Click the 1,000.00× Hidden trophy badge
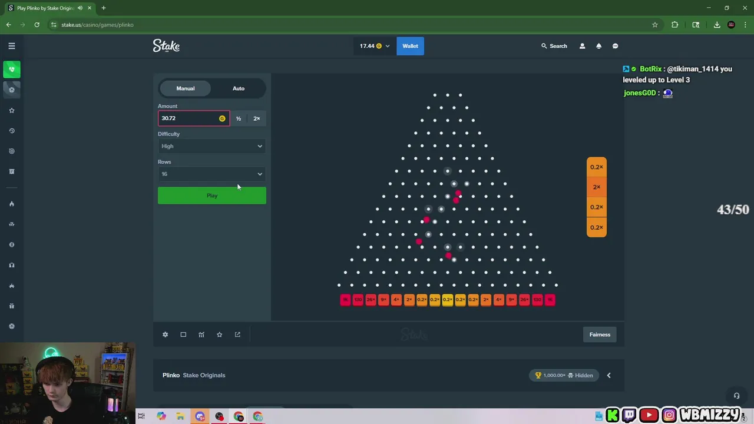This screenshot has width=754, height=424. tap(564, 375)
